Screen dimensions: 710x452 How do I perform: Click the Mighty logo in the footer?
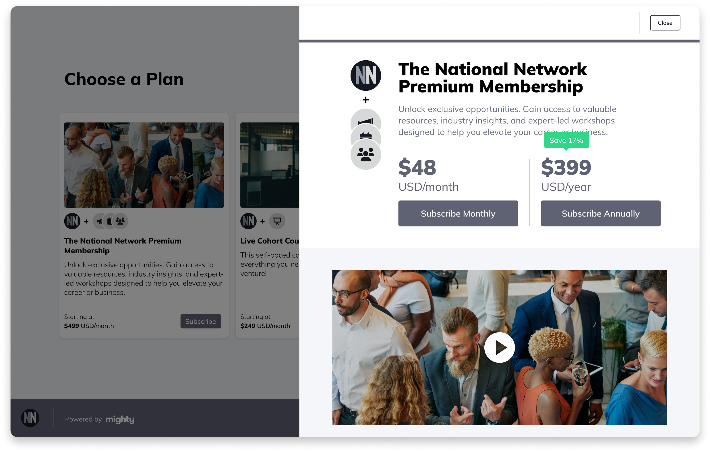pyautogui.click(x=120, y=419)
